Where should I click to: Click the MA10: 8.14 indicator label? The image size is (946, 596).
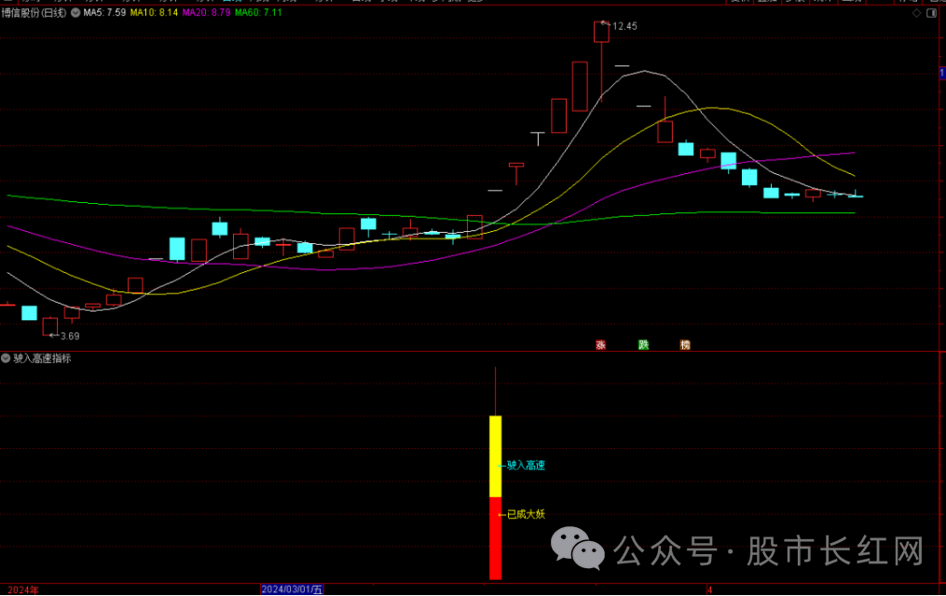point(155,13)
